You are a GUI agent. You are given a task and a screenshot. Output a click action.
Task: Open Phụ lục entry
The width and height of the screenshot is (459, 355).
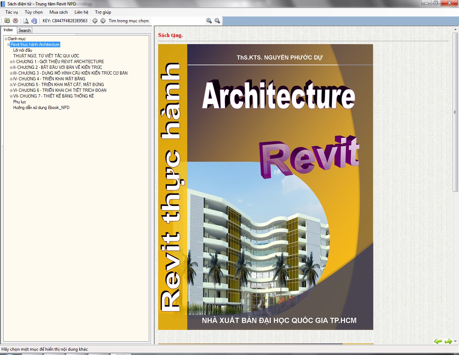(x=20, y=102)
